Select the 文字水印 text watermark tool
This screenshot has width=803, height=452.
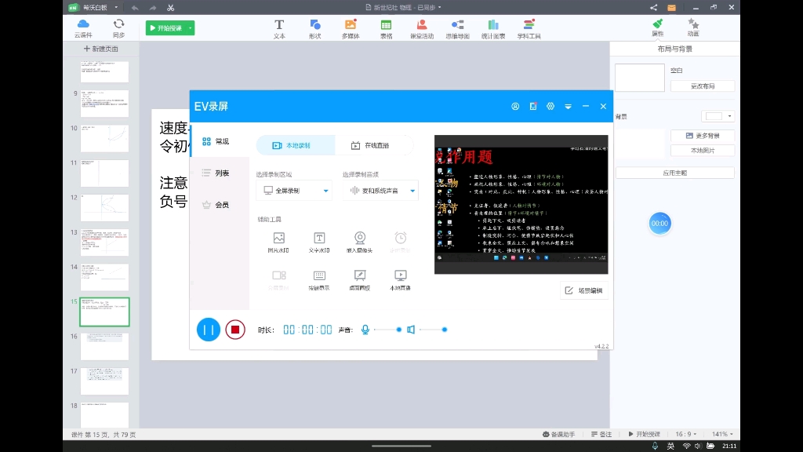[319, 240]
